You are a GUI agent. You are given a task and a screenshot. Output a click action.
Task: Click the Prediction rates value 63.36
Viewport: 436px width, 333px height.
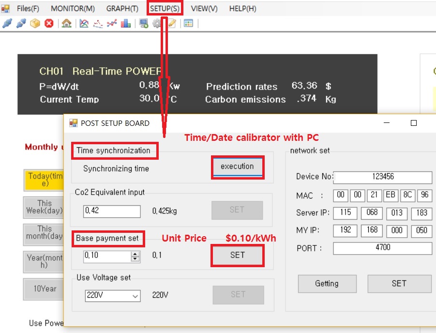point(304,86)
